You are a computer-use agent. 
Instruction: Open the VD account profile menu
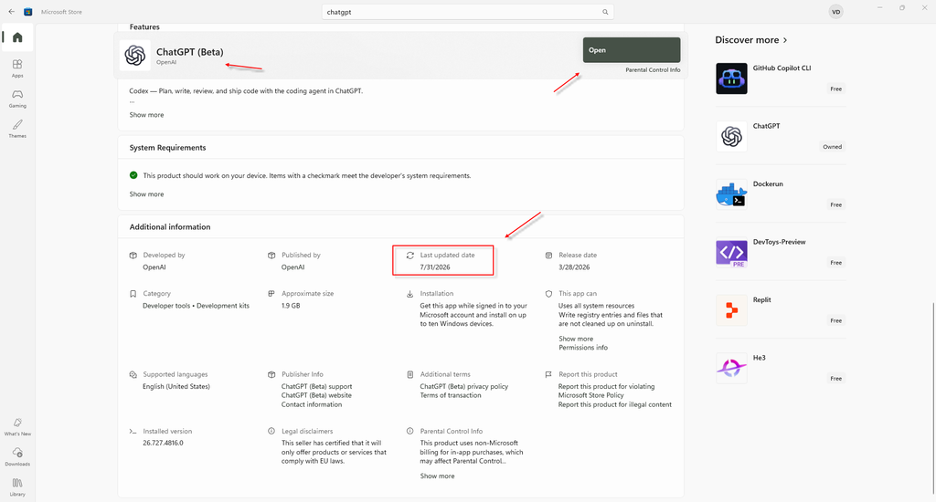[x=835, y=12]
